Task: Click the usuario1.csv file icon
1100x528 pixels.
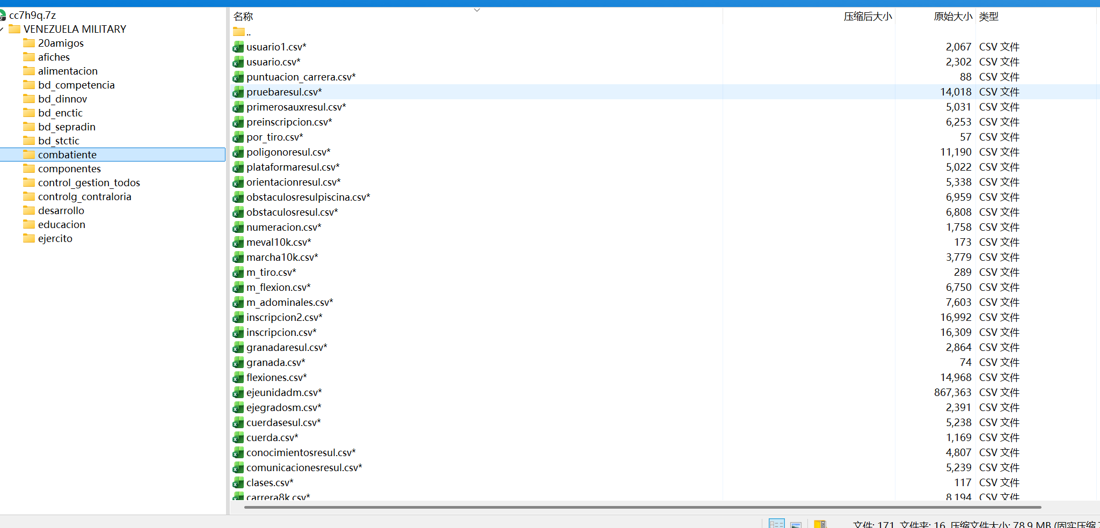Action: tap(238, 47)
